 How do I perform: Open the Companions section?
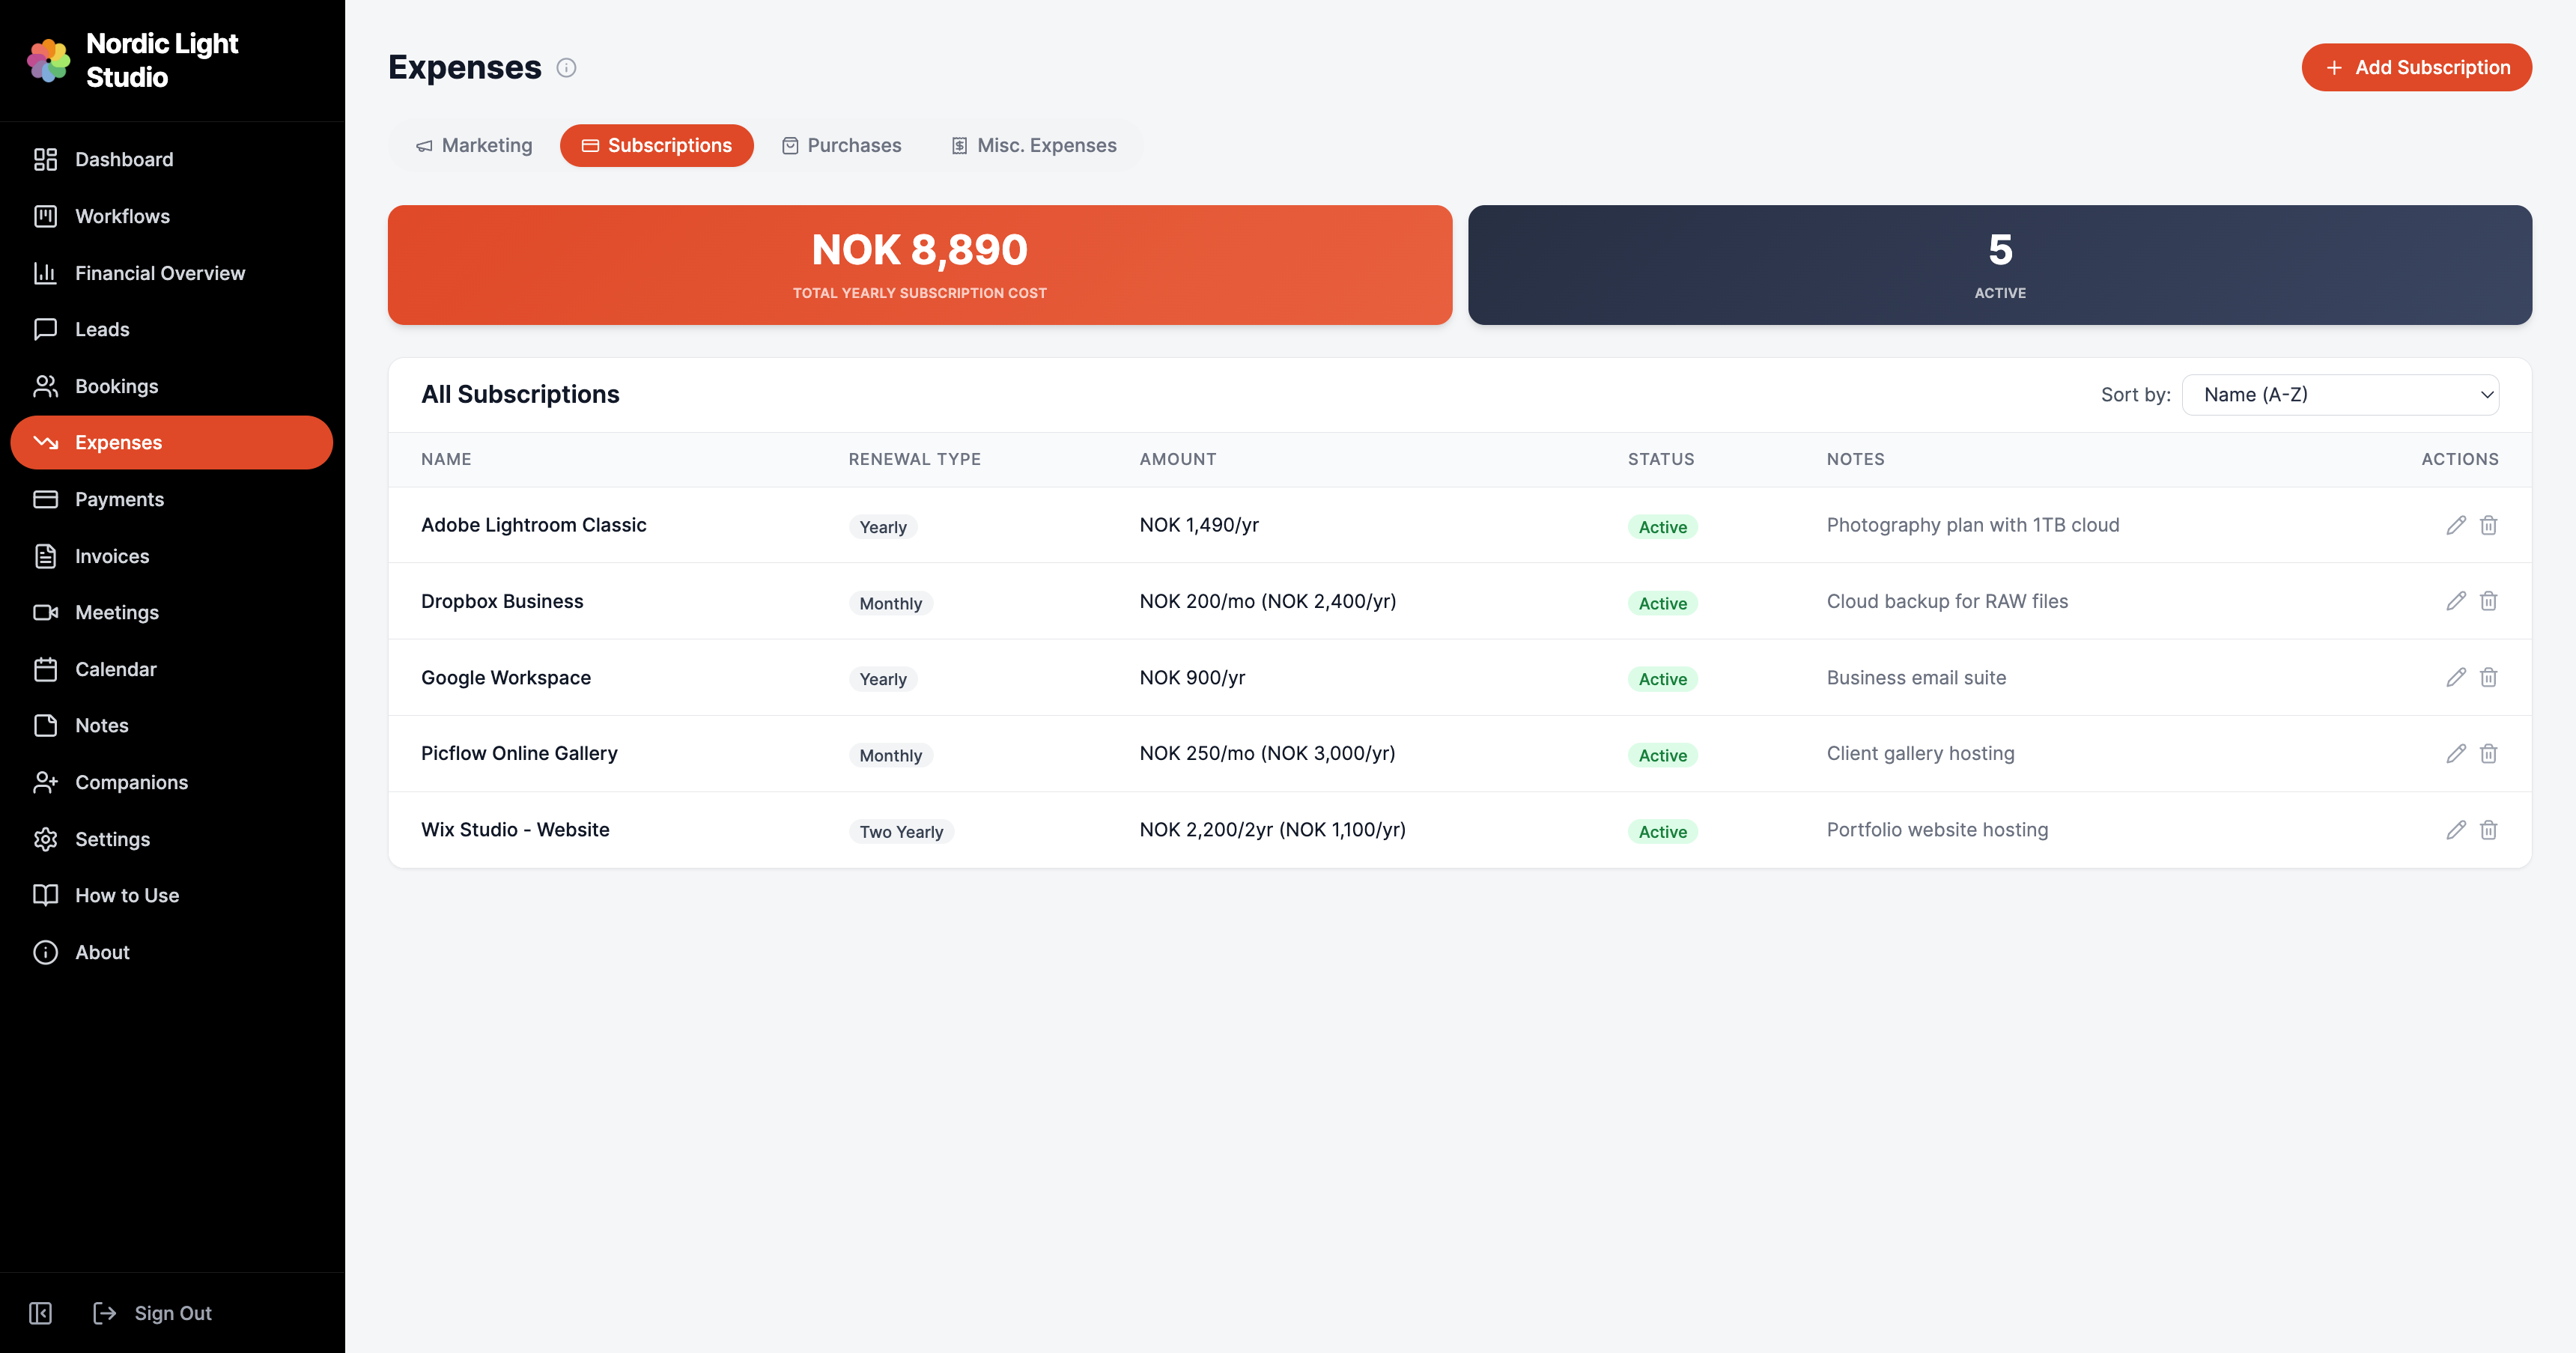131,782
